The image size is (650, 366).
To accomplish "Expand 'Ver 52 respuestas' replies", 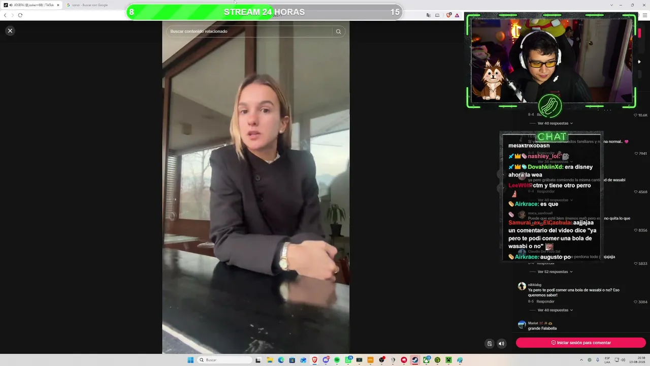I will [x=555, y=271].
